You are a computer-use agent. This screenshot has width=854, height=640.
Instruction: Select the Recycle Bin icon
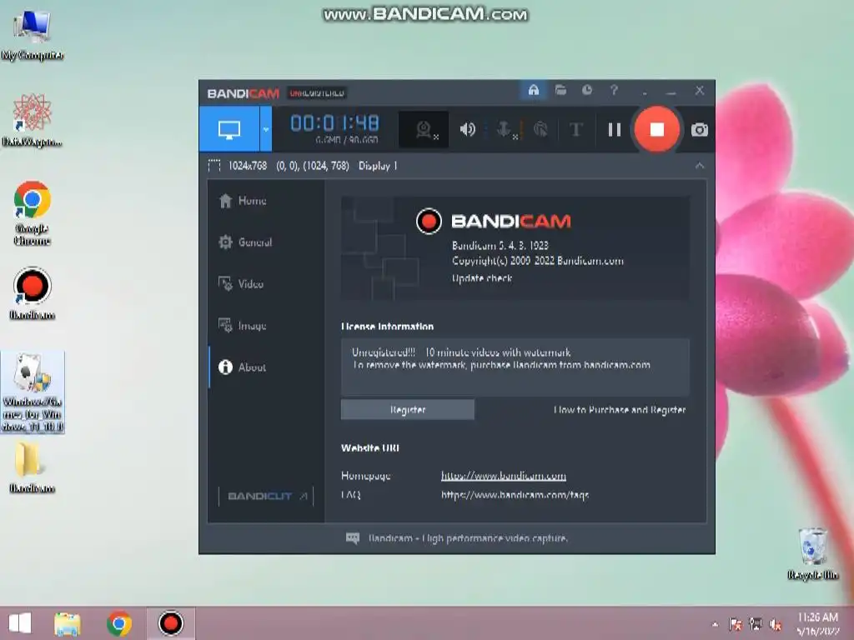pos(812,553)
